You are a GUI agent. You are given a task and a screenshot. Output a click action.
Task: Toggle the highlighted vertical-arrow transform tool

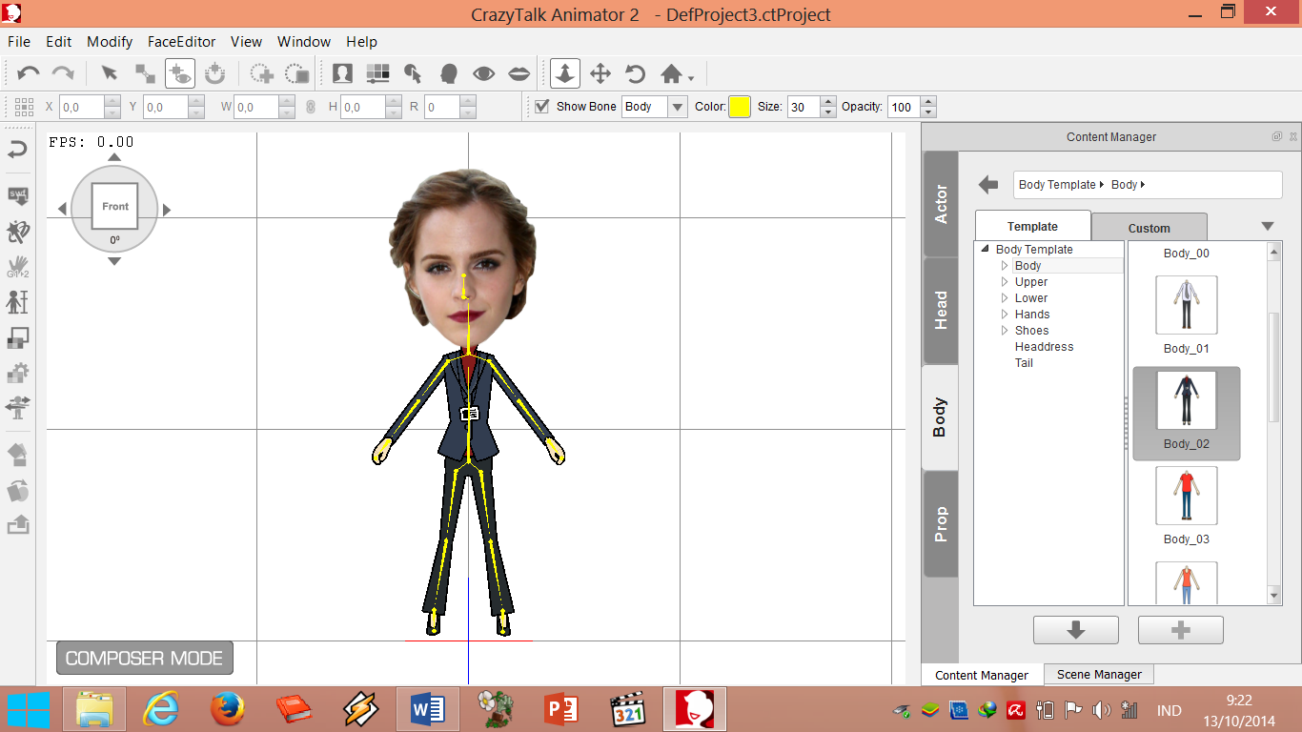point(563,72)
